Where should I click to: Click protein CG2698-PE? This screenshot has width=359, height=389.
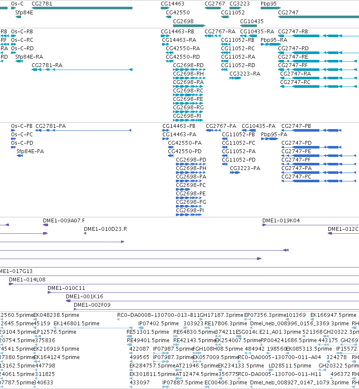pos(191,194)
